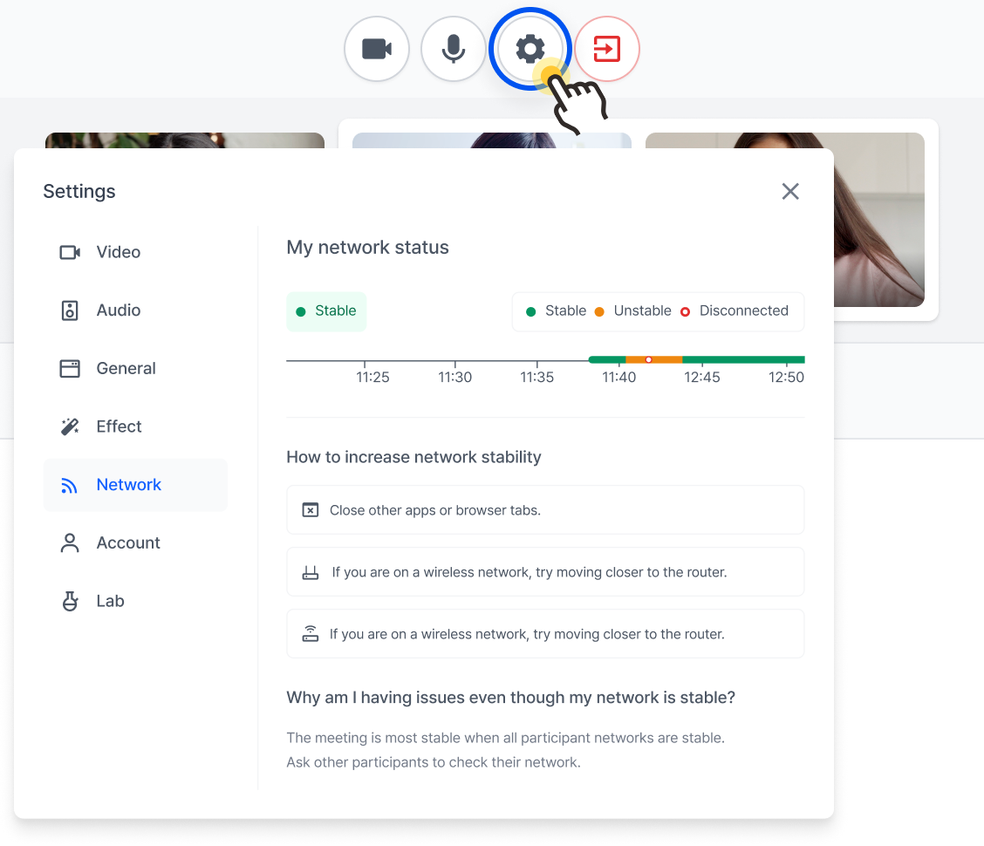The image size is (984, 846).
Task: Toggle the camera button in the top toolbar
Action: (377, 49)
